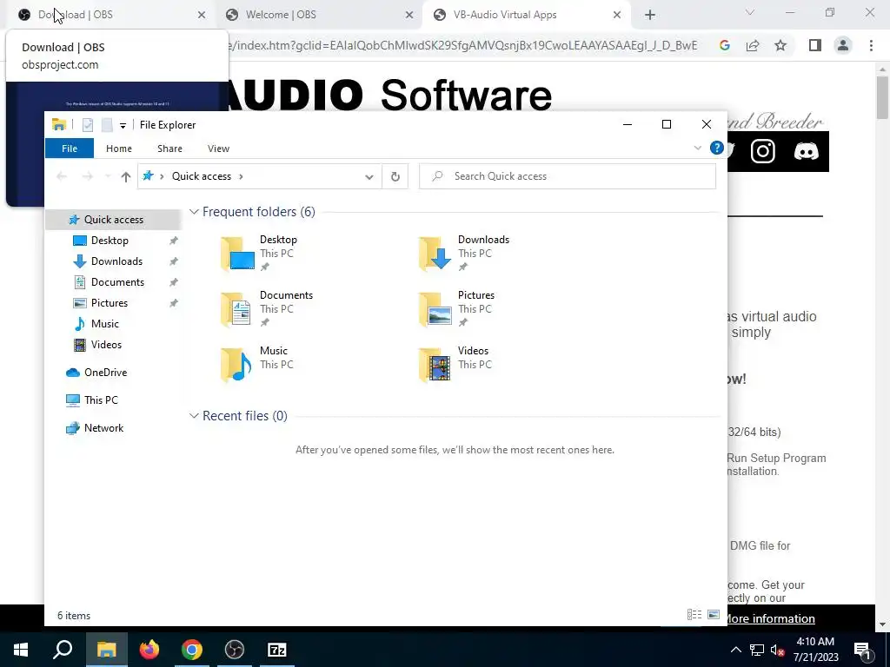This screenshot has height=667, width=890.
Task: Select Downloads in the navigation pane
Action: tap(116, 261)
